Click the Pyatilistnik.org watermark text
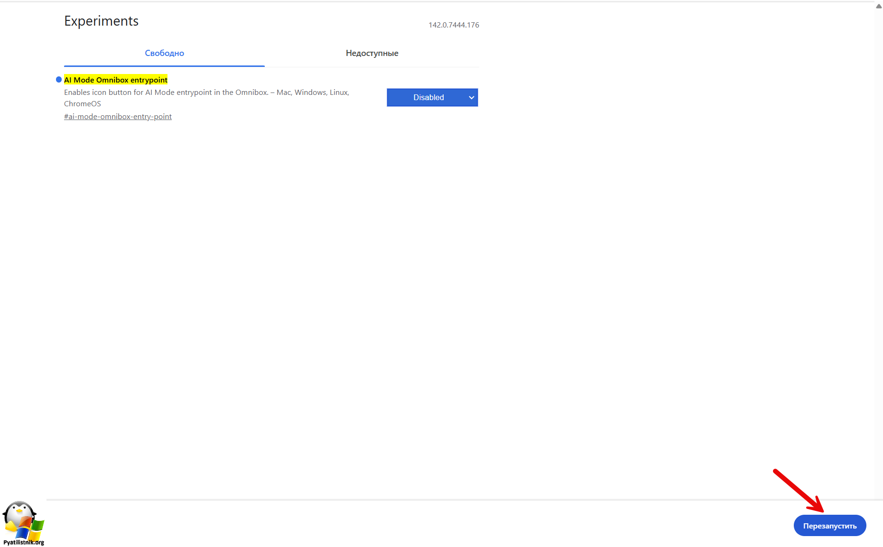Screen dimensions: 883x547 24,542
